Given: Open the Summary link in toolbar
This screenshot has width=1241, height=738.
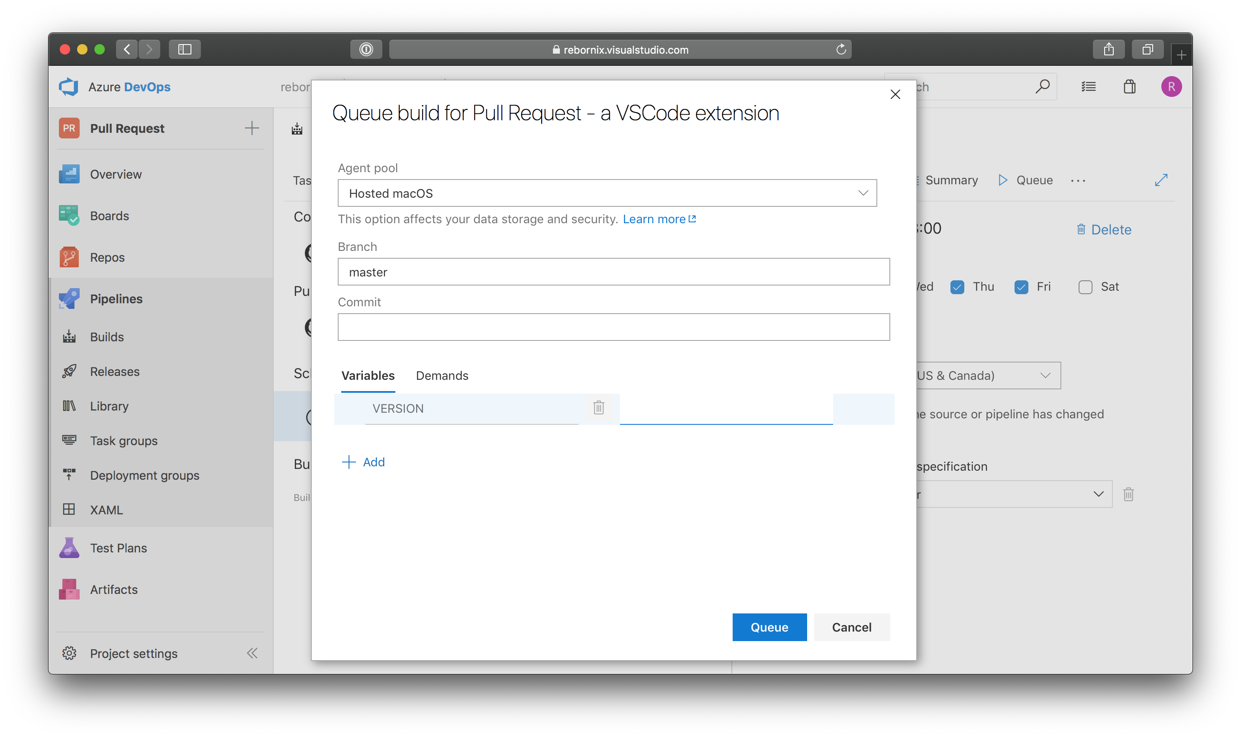Looking at the screenshot, I should (951, 180).
